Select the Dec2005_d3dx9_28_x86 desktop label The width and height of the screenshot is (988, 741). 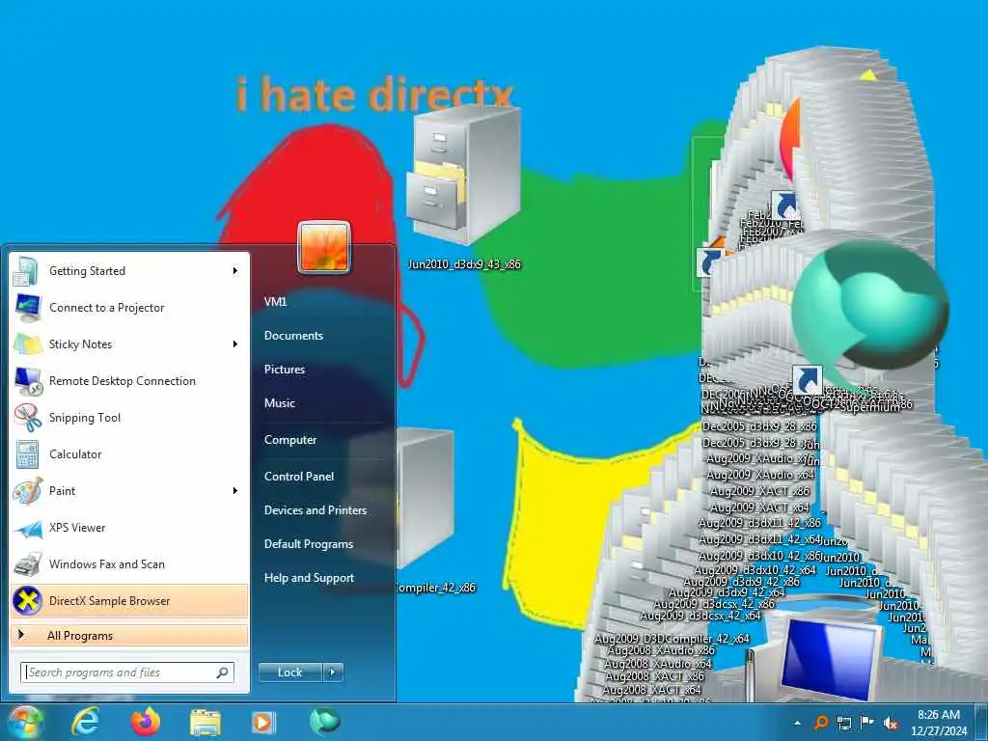point(759,425)
